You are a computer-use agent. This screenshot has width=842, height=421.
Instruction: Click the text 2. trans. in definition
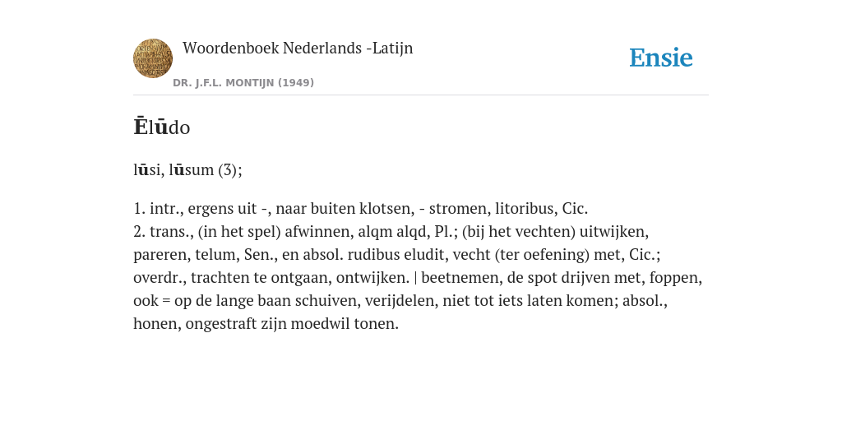click(164, 231)
